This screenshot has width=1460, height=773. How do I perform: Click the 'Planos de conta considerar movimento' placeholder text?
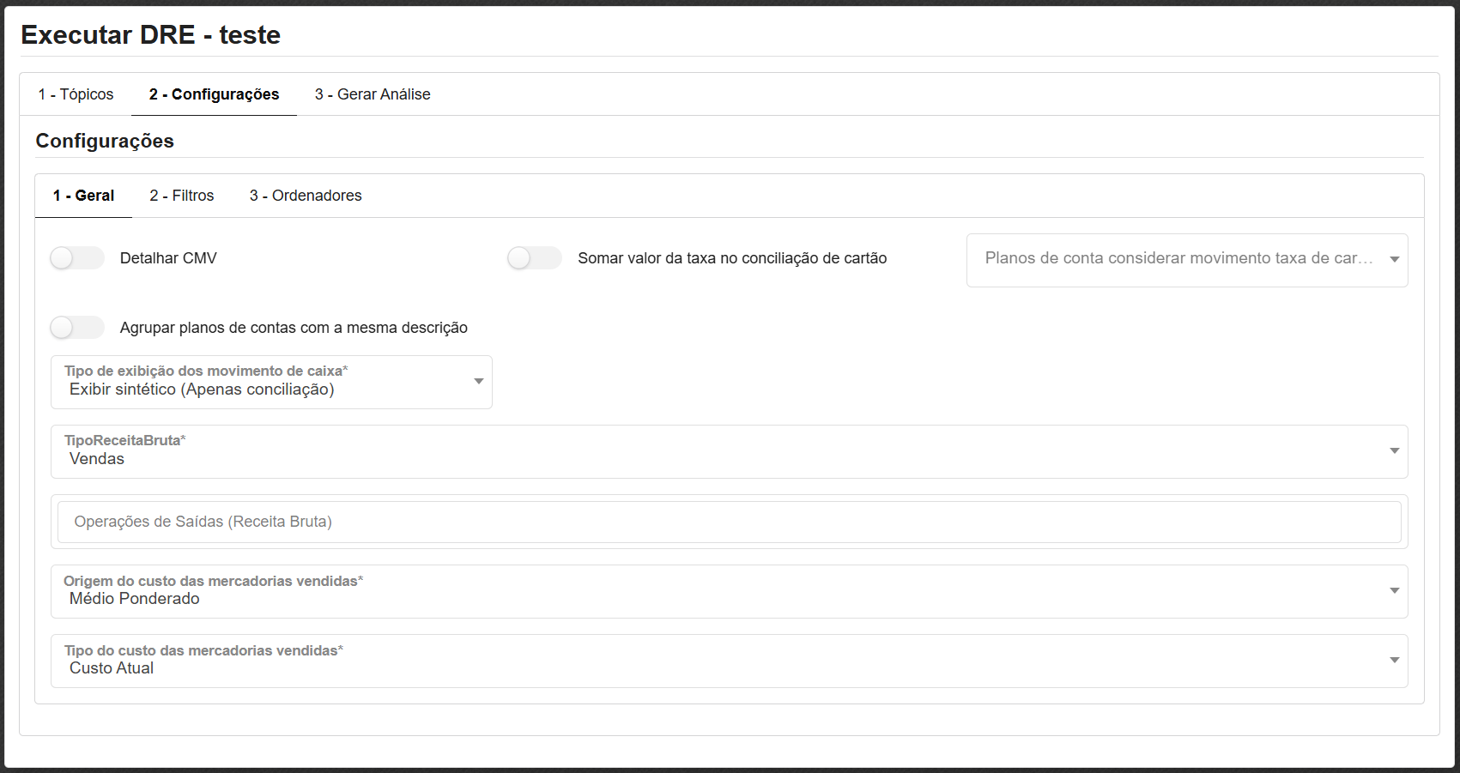pos(1178,258)
